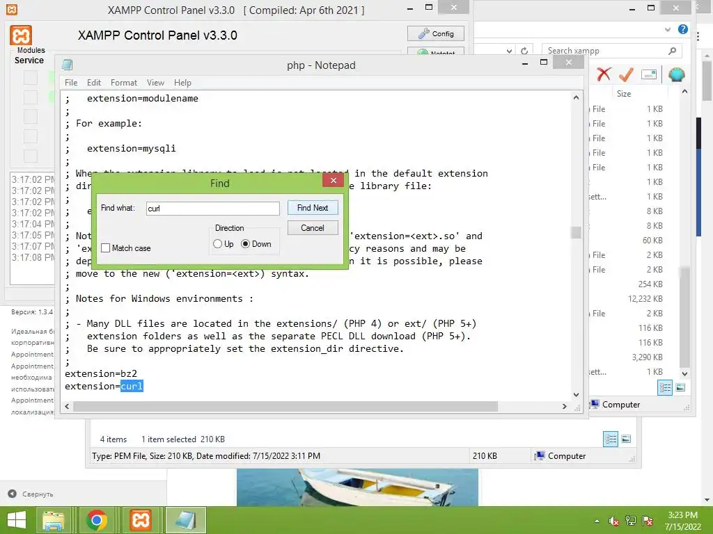Screen dimensions: 713x534
Task: Click the refresh icon beside address bar
Action: (x=524, y=51)
